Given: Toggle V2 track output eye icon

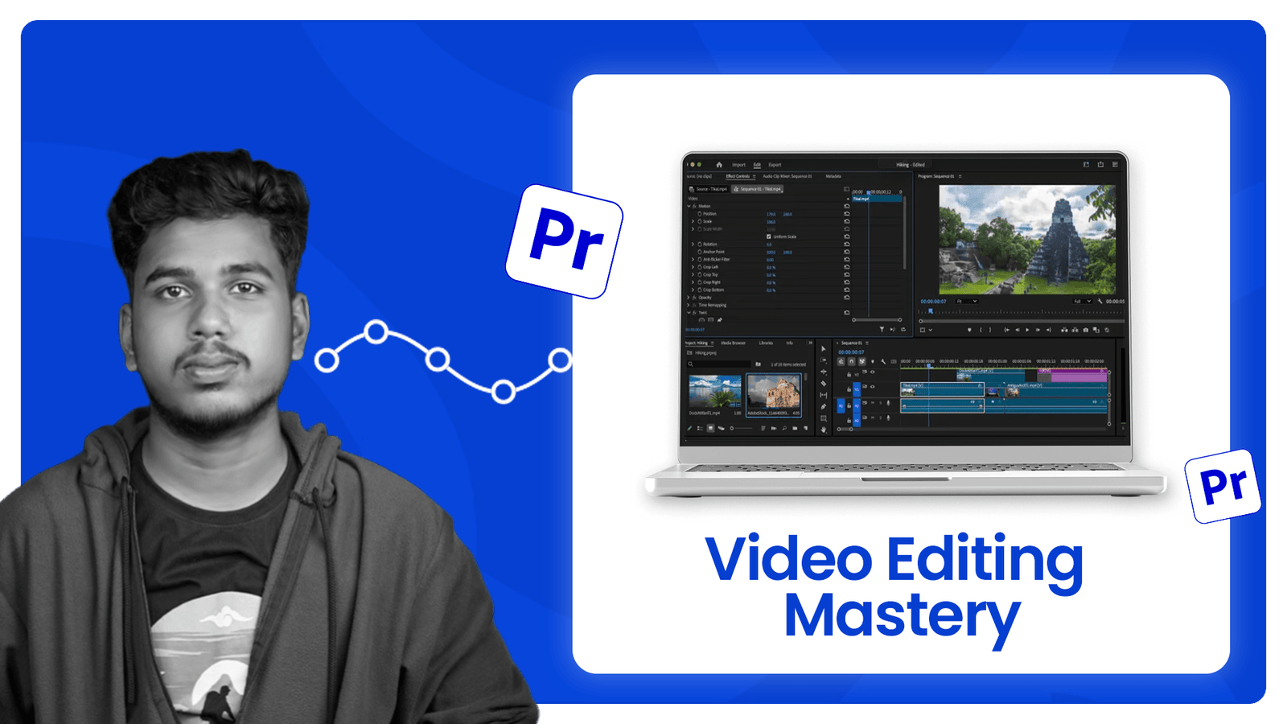Looking at the screenshot, I should click(873, 372).
